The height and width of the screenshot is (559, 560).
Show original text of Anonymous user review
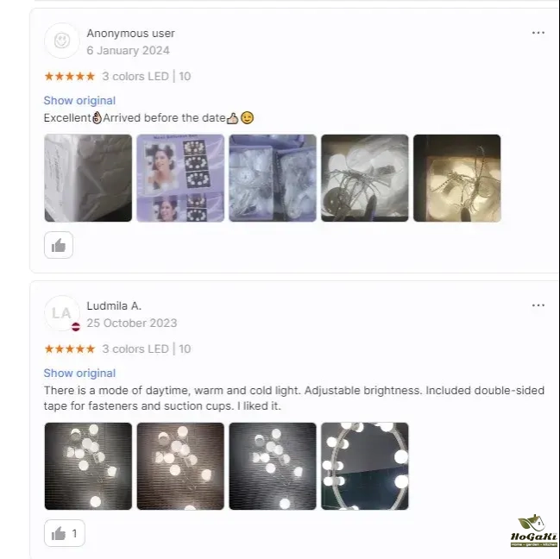point(79,101)
